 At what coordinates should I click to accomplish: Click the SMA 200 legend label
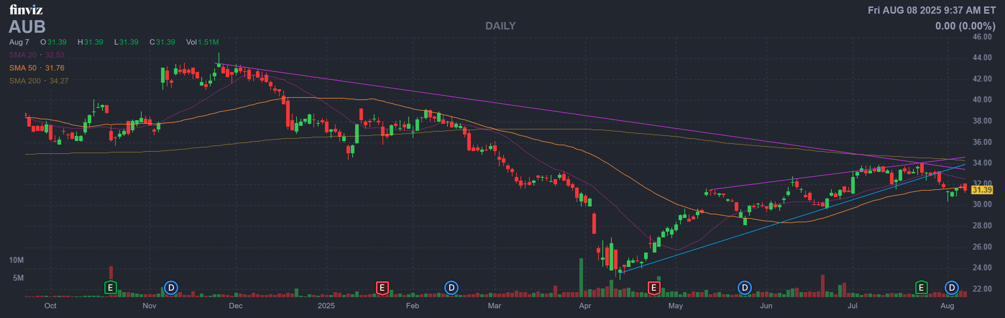25,81
